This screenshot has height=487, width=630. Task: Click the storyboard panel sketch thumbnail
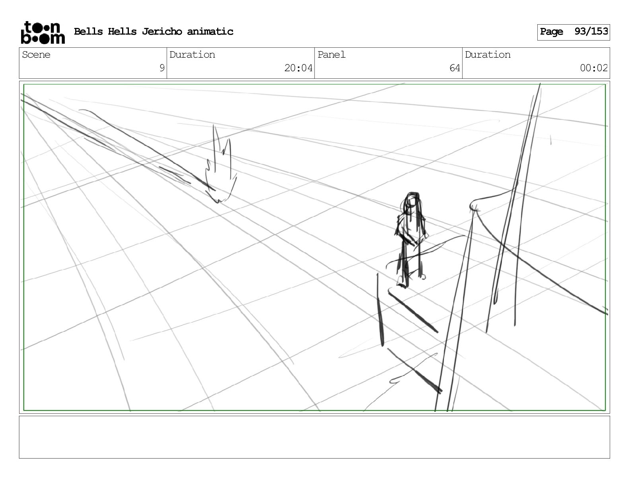314,247
